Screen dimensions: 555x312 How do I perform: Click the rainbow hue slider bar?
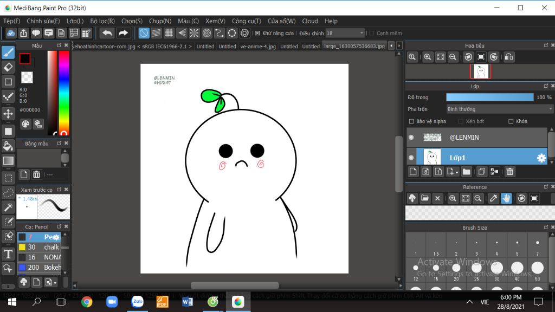(x=64, y=93)
